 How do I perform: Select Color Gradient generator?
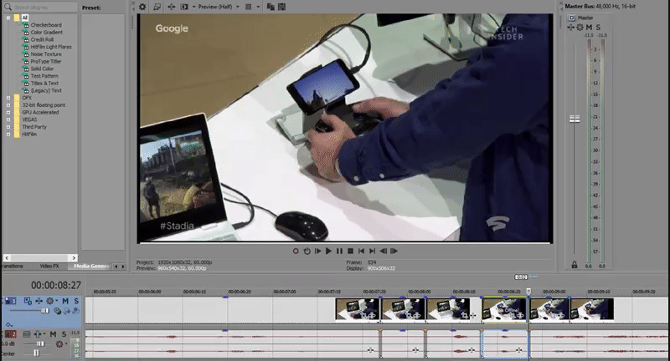[x=47, y=33]
